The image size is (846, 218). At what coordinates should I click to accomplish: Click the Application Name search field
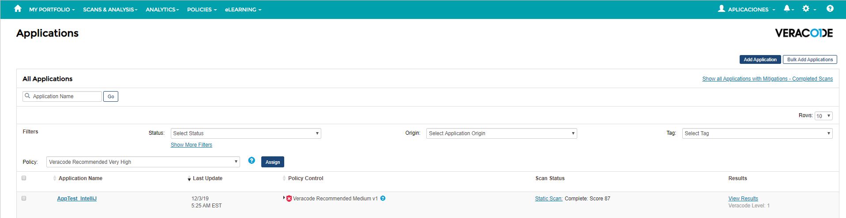click(62, 96)
